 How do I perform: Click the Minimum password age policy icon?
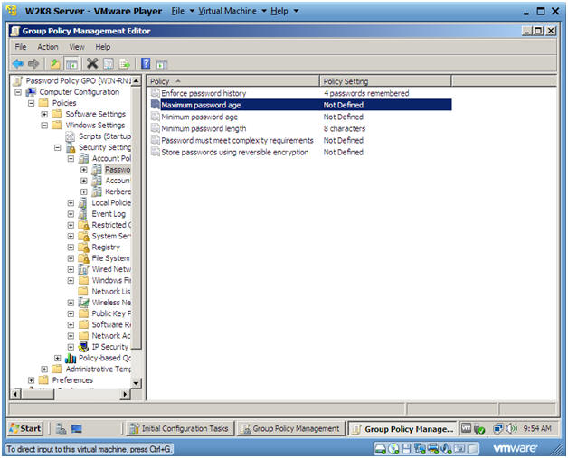(155, 117)
